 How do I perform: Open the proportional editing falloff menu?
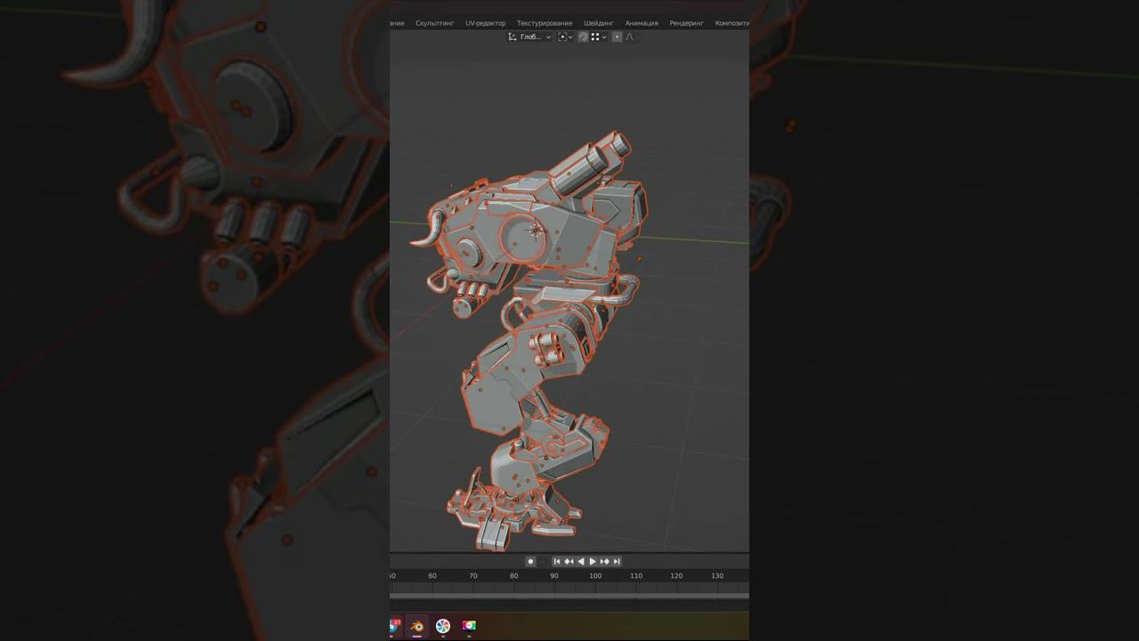tap(630, 37)
